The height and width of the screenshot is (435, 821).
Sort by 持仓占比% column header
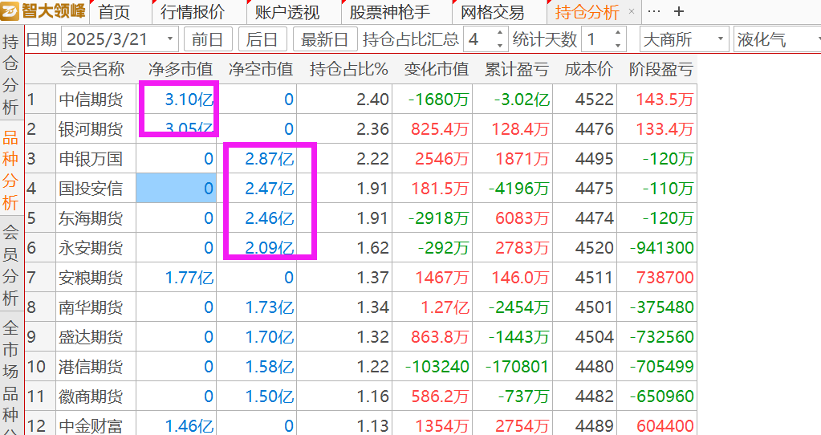pos(349,69)
